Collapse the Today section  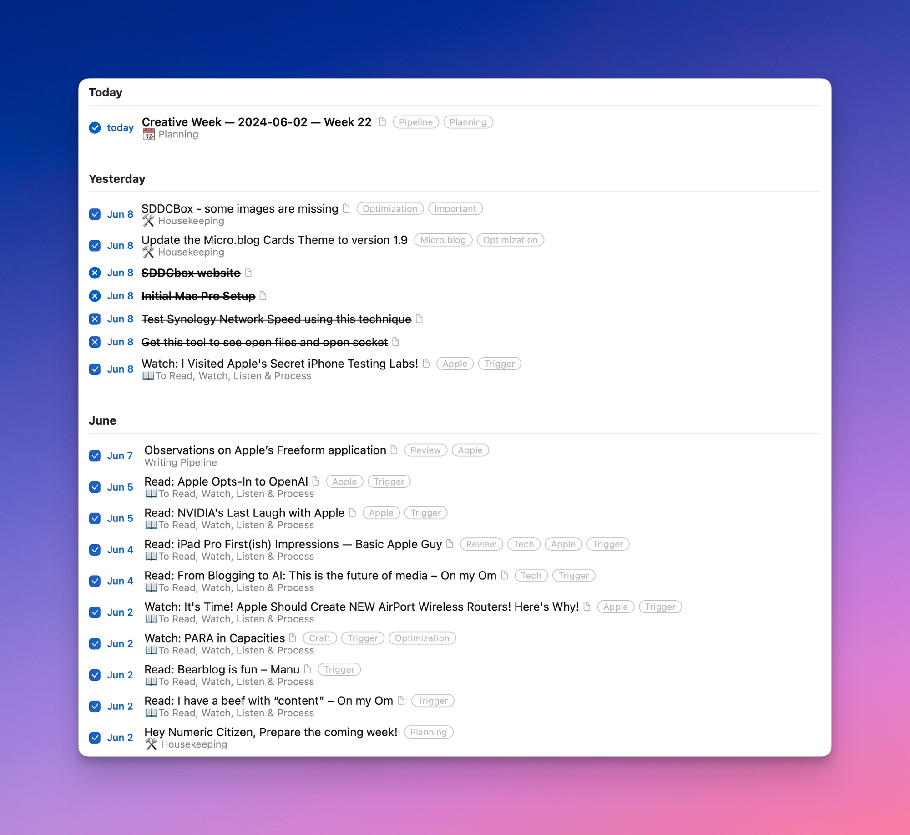tap(106, 92)
